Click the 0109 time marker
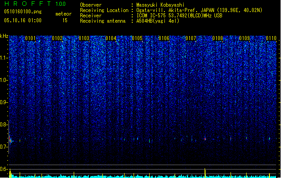281x178 pixels. click(x=244, y=38)
